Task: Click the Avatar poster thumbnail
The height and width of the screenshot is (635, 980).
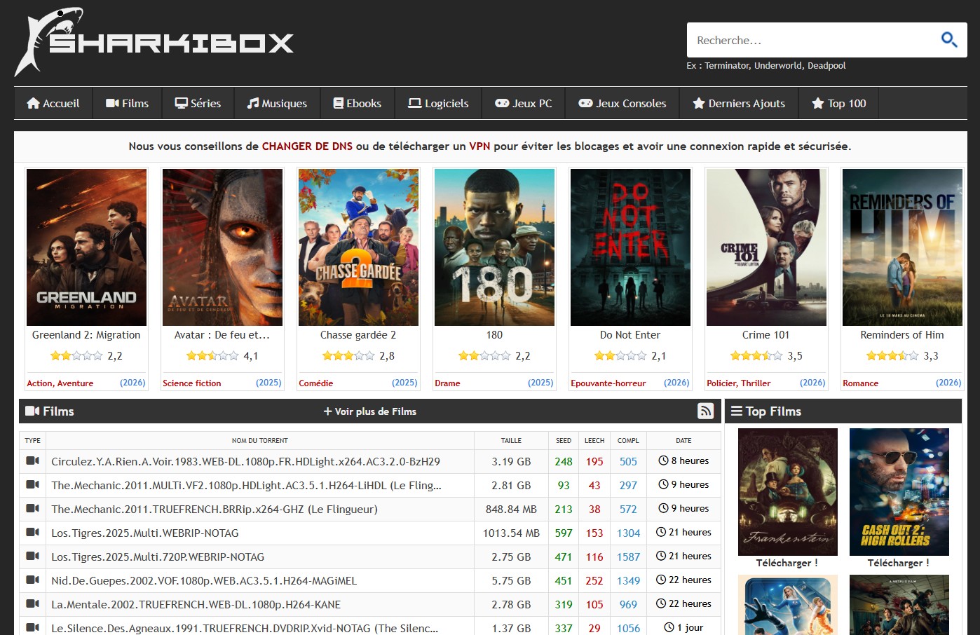Action: pyautogui.click(x=222, y=247)
